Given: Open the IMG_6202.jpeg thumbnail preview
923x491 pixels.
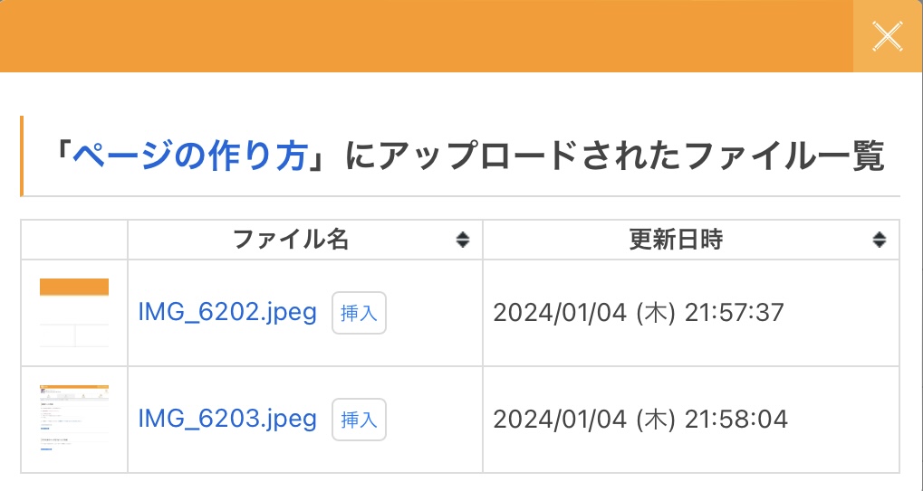Looking at the screenshot, I should [x=74, y=313].
